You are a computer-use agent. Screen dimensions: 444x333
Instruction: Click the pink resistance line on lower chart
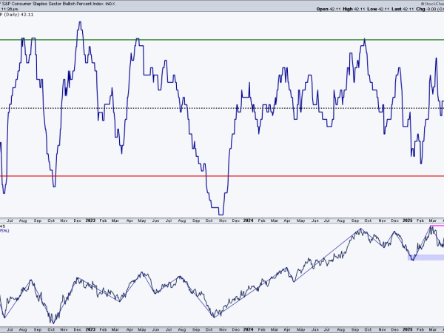pyautogui.click(x=437, y=226)
